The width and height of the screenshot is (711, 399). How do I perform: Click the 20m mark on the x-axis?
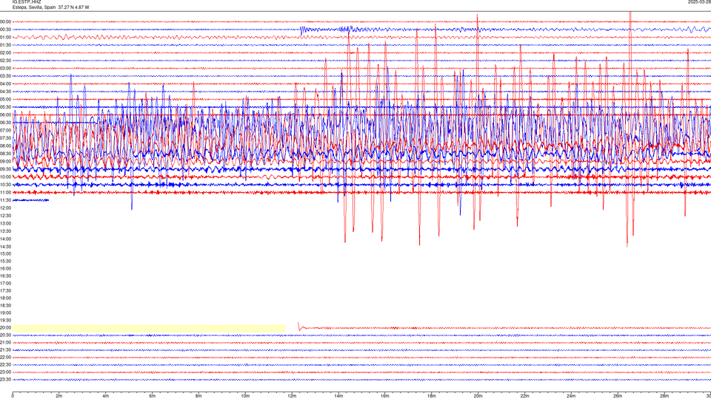pos(478,396)
